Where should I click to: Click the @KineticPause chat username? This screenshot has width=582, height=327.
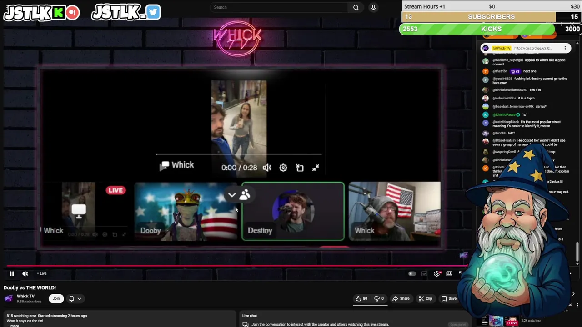504,114
